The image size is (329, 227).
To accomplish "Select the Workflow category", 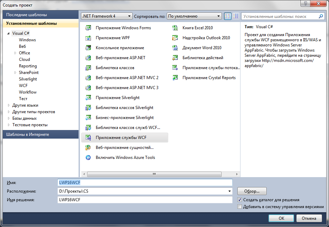I will 28,92.
